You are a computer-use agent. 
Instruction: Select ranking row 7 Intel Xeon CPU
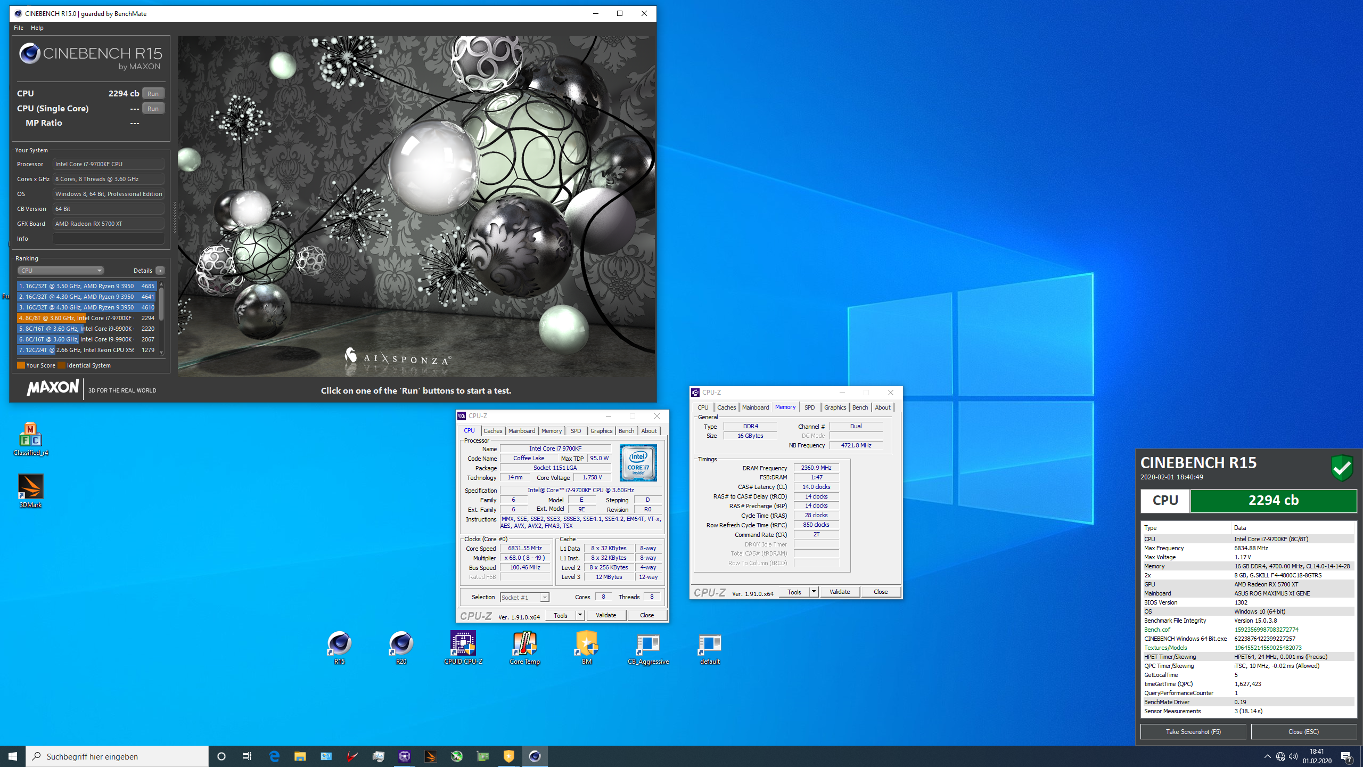(86, 350)
